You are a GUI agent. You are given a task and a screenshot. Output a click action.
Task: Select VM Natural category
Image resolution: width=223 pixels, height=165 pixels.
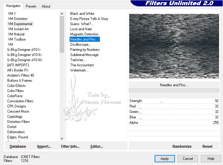coord(16,34)
